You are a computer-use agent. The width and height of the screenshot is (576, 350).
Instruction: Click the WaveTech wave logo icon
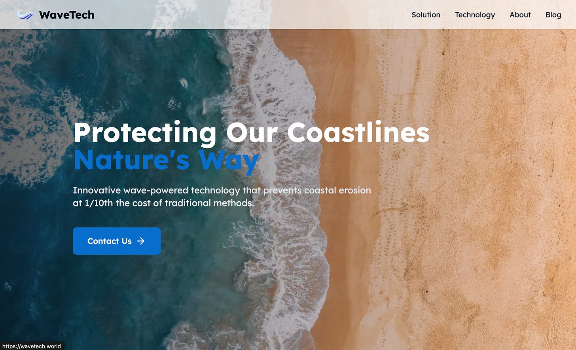25,15
